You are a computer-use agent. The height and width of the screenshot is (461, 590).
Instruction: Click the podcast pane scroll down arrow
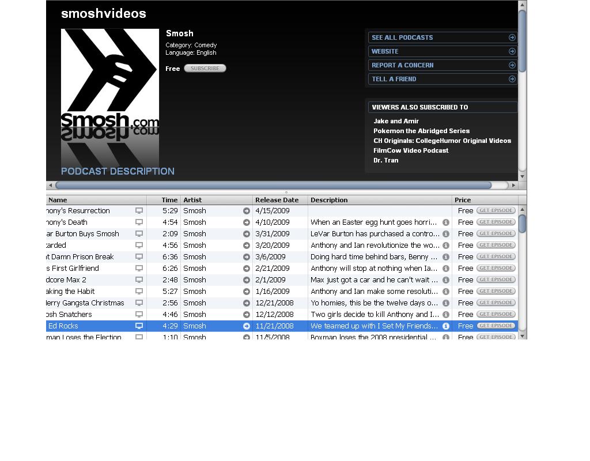(x=522, y=176)
